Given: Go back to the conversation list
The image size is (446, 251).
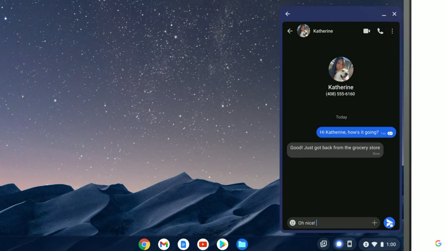Looking at the screenshot, I should pyautogui.click(x=290, y=31).
